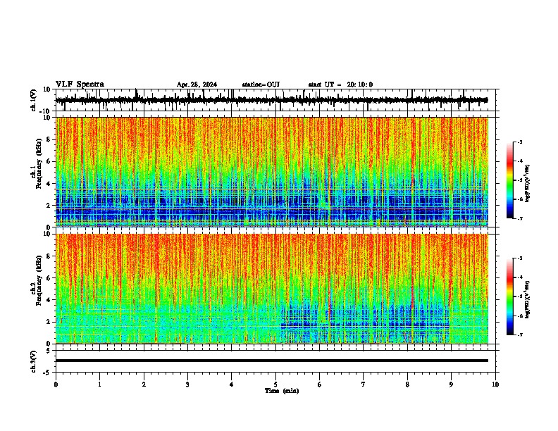Click the ch.1 "Frequency (kHz)" axis label
Screen dimensions: 558x431
39,163
